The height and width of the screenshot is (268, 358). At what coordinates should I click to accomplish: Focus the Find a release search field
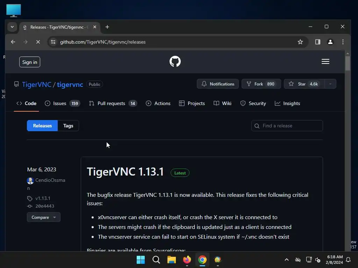point(287,126)
